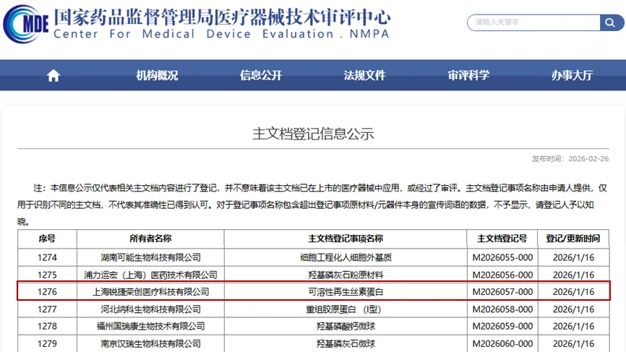Click the 主文档登记号 column header
The image size is (626, 352).
[x=502, y=239]
